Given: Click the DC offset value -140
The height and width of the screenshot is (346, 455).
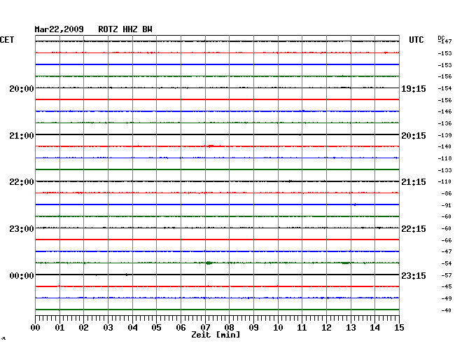Looking at the screenshot, I should pos(444,146).
